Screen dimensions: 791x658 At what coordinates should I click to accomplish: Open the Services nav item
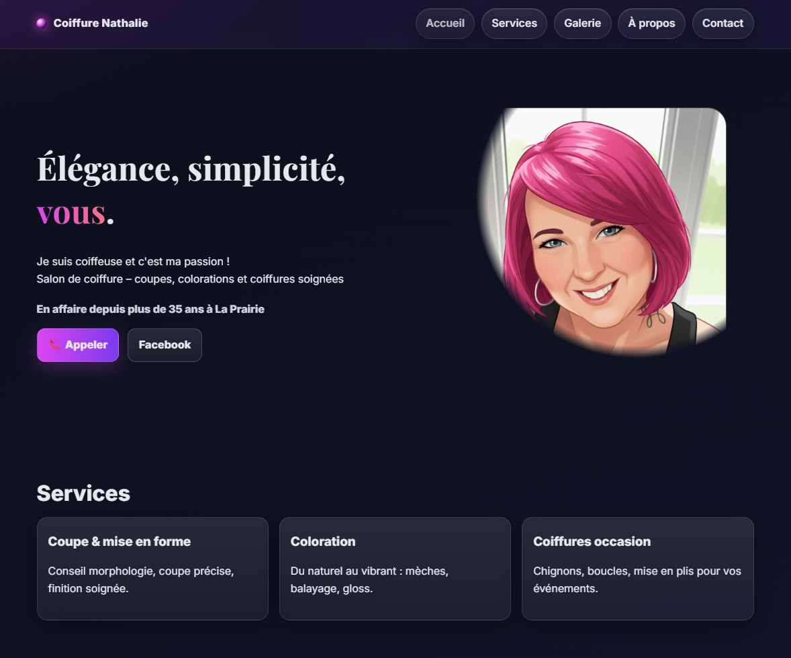pyautogui.click(x=514, y=23)
